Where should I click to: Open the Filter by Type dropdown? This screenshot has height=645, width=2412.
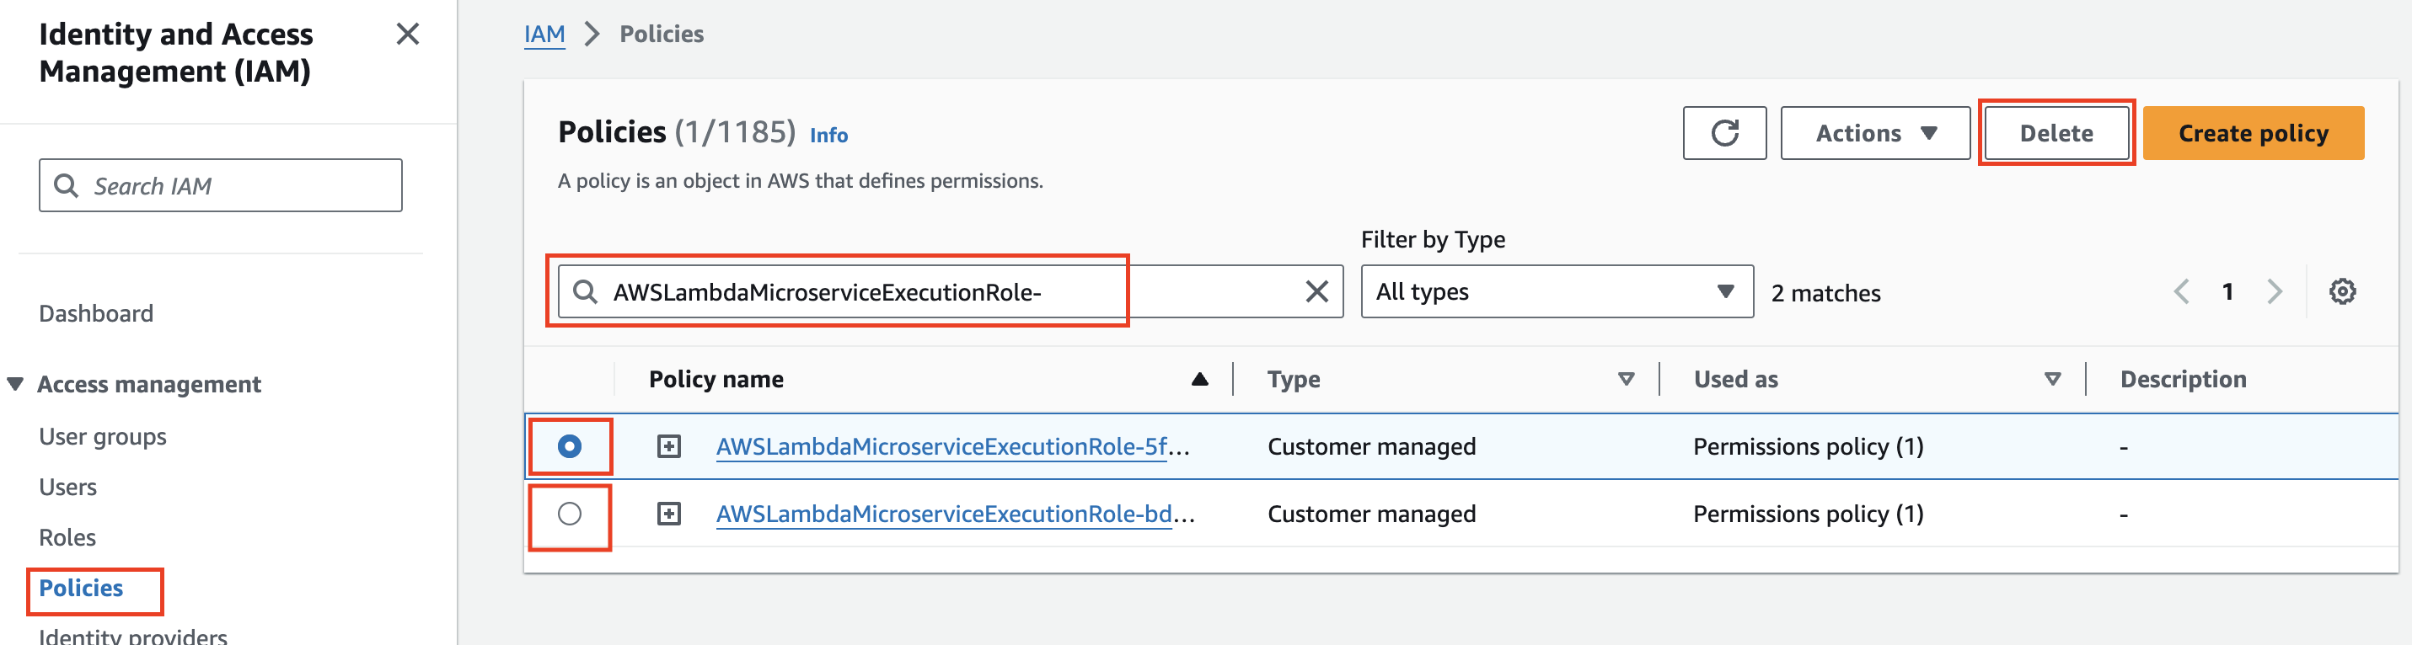1557,292
